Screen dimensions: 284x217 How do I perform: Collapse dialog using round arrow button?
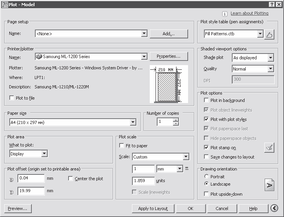click(x=274, y=208)
